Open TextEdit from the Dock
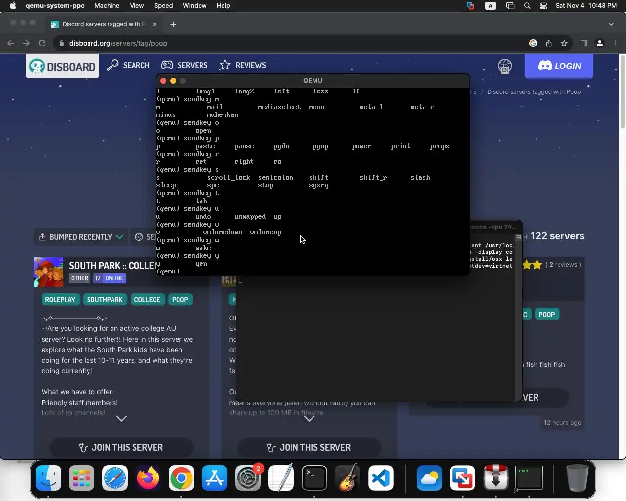The height and width of the screenshot is (501, 626). tap(281, 478)
